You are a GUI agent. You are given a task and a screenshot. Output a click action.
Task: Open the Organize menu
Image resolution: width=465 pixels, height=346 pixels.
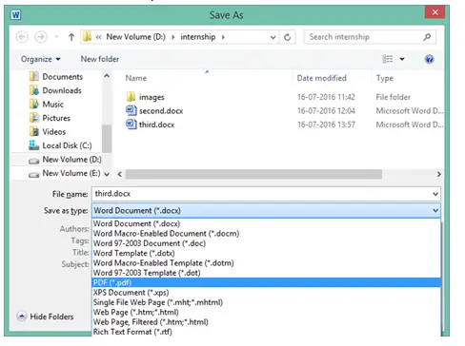(x=40, y=59)
